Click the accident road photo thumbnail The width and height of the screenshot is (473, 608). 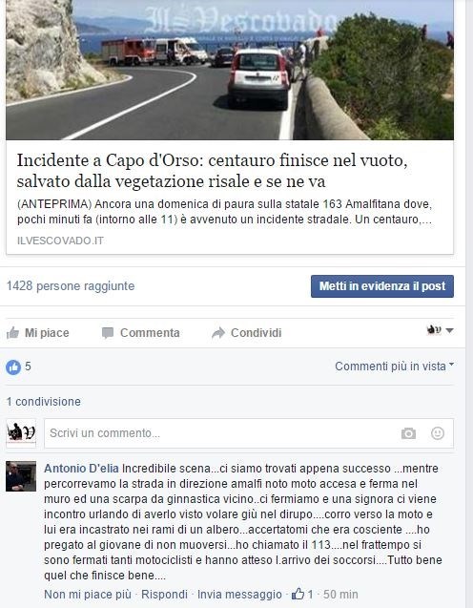[x=230, y=70]
